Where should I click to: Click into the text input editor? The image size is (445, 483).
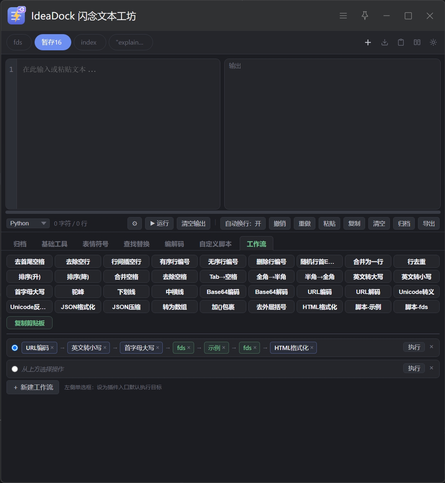(118, 134)
